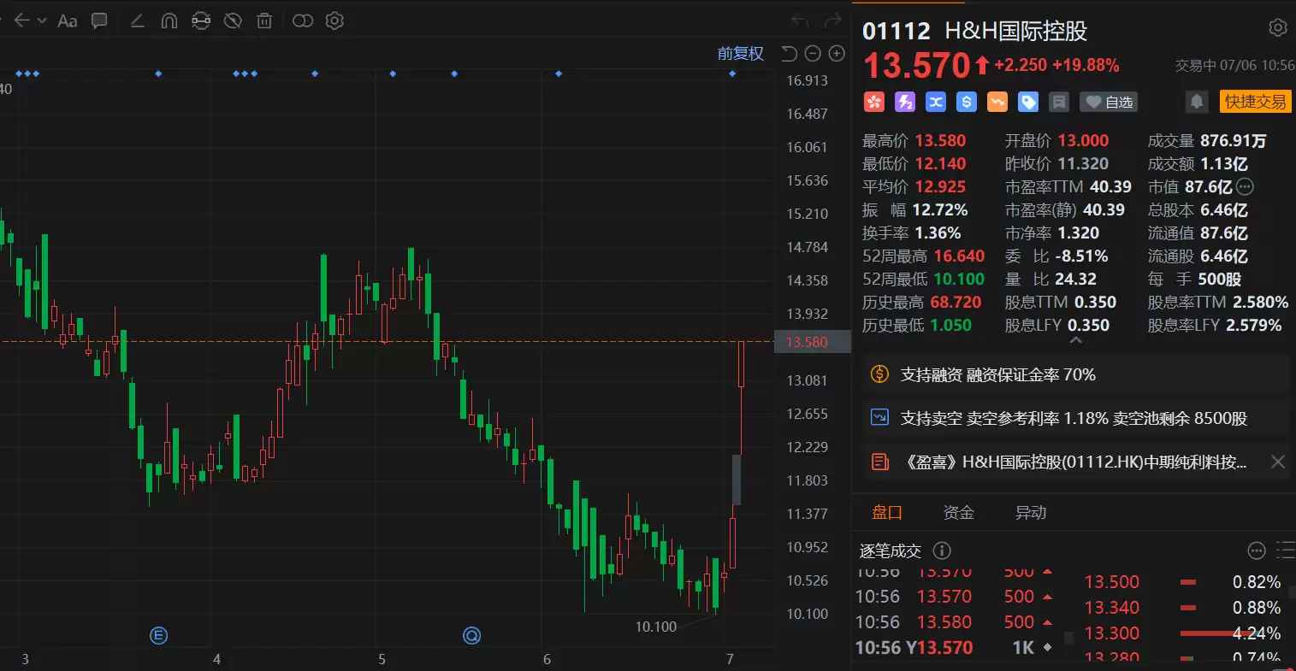Open chart settings gear in toolbar
The height and width of the screenshot is (671, 1296).
[334, 21]
